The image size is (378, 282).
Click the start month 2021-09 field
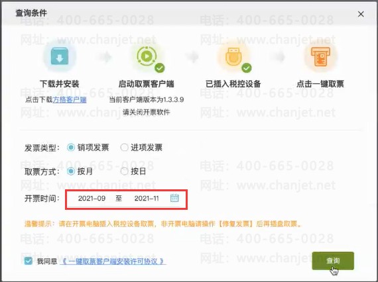tap(92, 199)
